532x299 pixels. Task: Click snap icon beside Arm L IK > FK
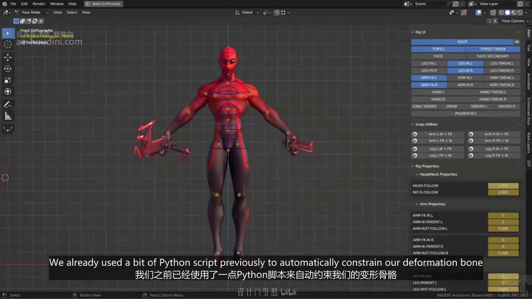coord(414,134)
